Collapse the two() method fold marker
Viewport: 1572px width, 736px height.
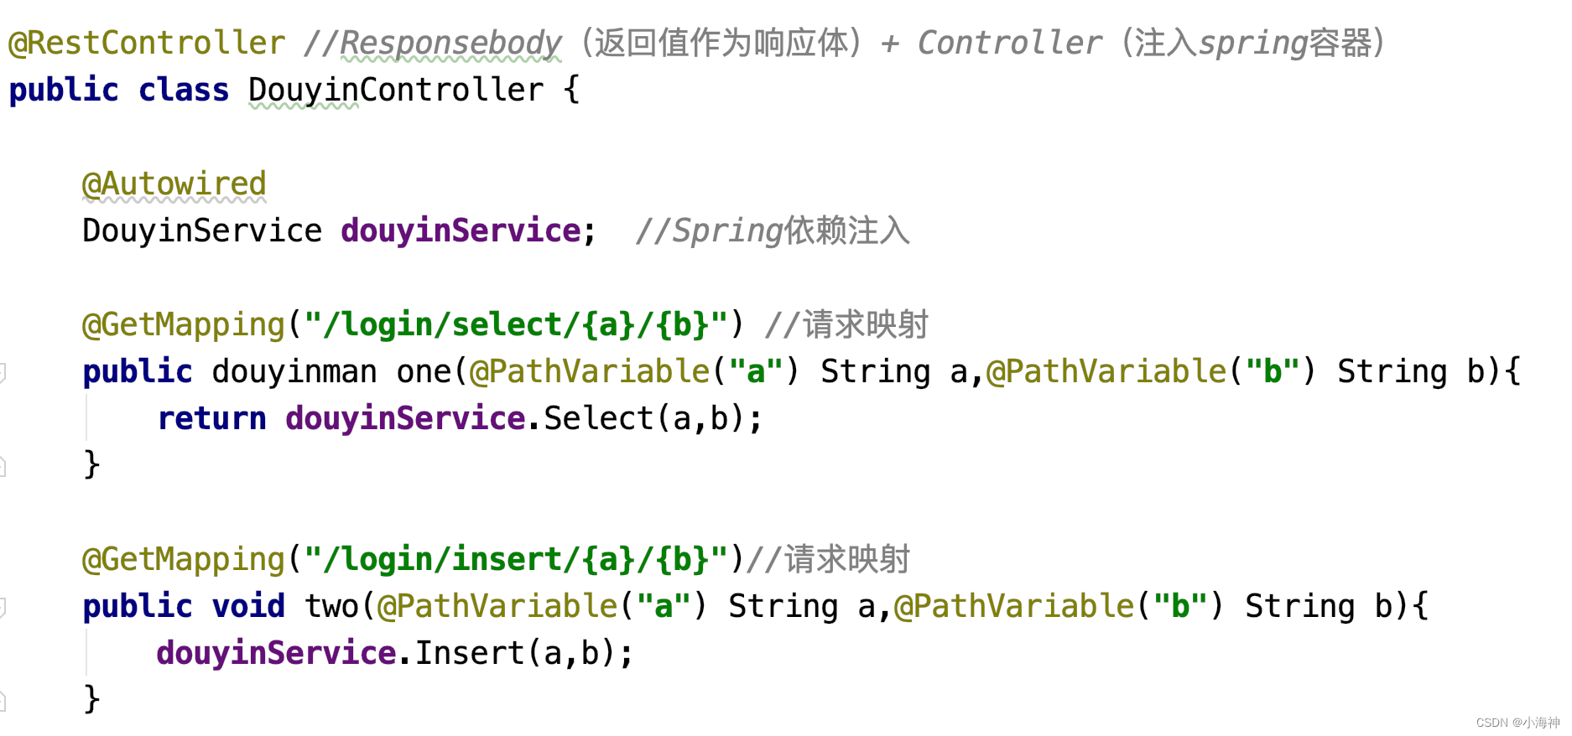tap(3, 607)
